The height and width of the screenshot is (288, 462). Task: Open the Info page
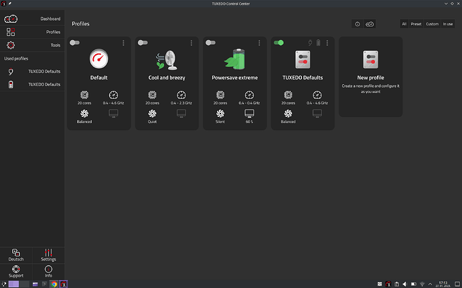point(48,271)
